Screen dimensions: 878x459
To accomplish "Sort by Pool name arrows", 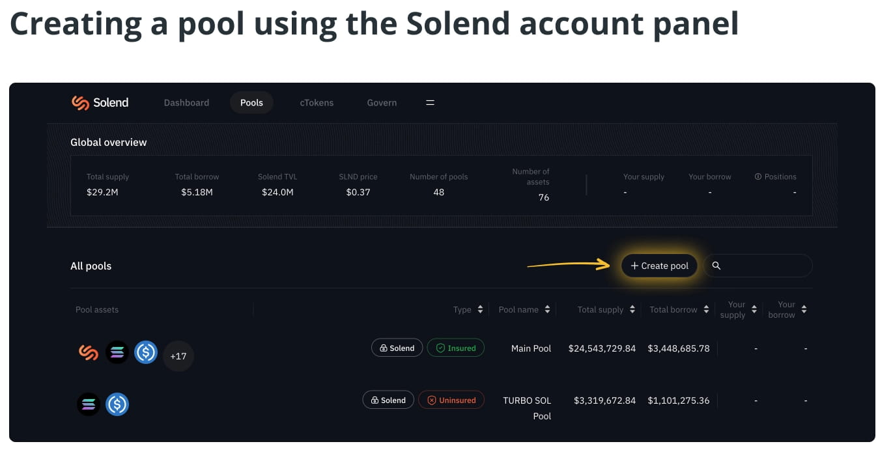I will tap(547, 310).
